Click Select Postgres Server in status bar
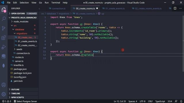 (25, 101)
